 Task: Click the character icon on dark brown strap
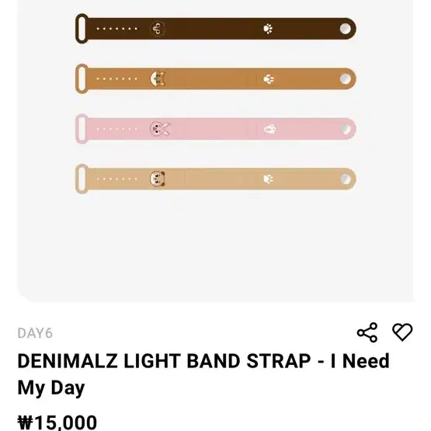(158, 29)
